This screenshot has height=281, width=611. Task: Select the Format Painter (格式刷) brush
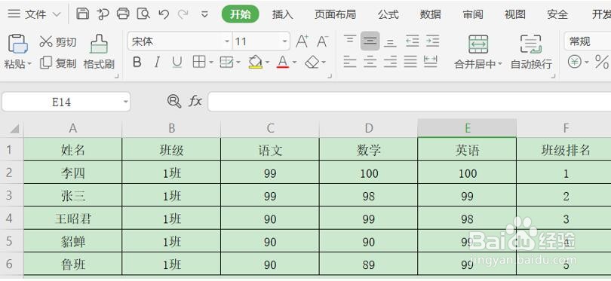[x=99, y=52]
